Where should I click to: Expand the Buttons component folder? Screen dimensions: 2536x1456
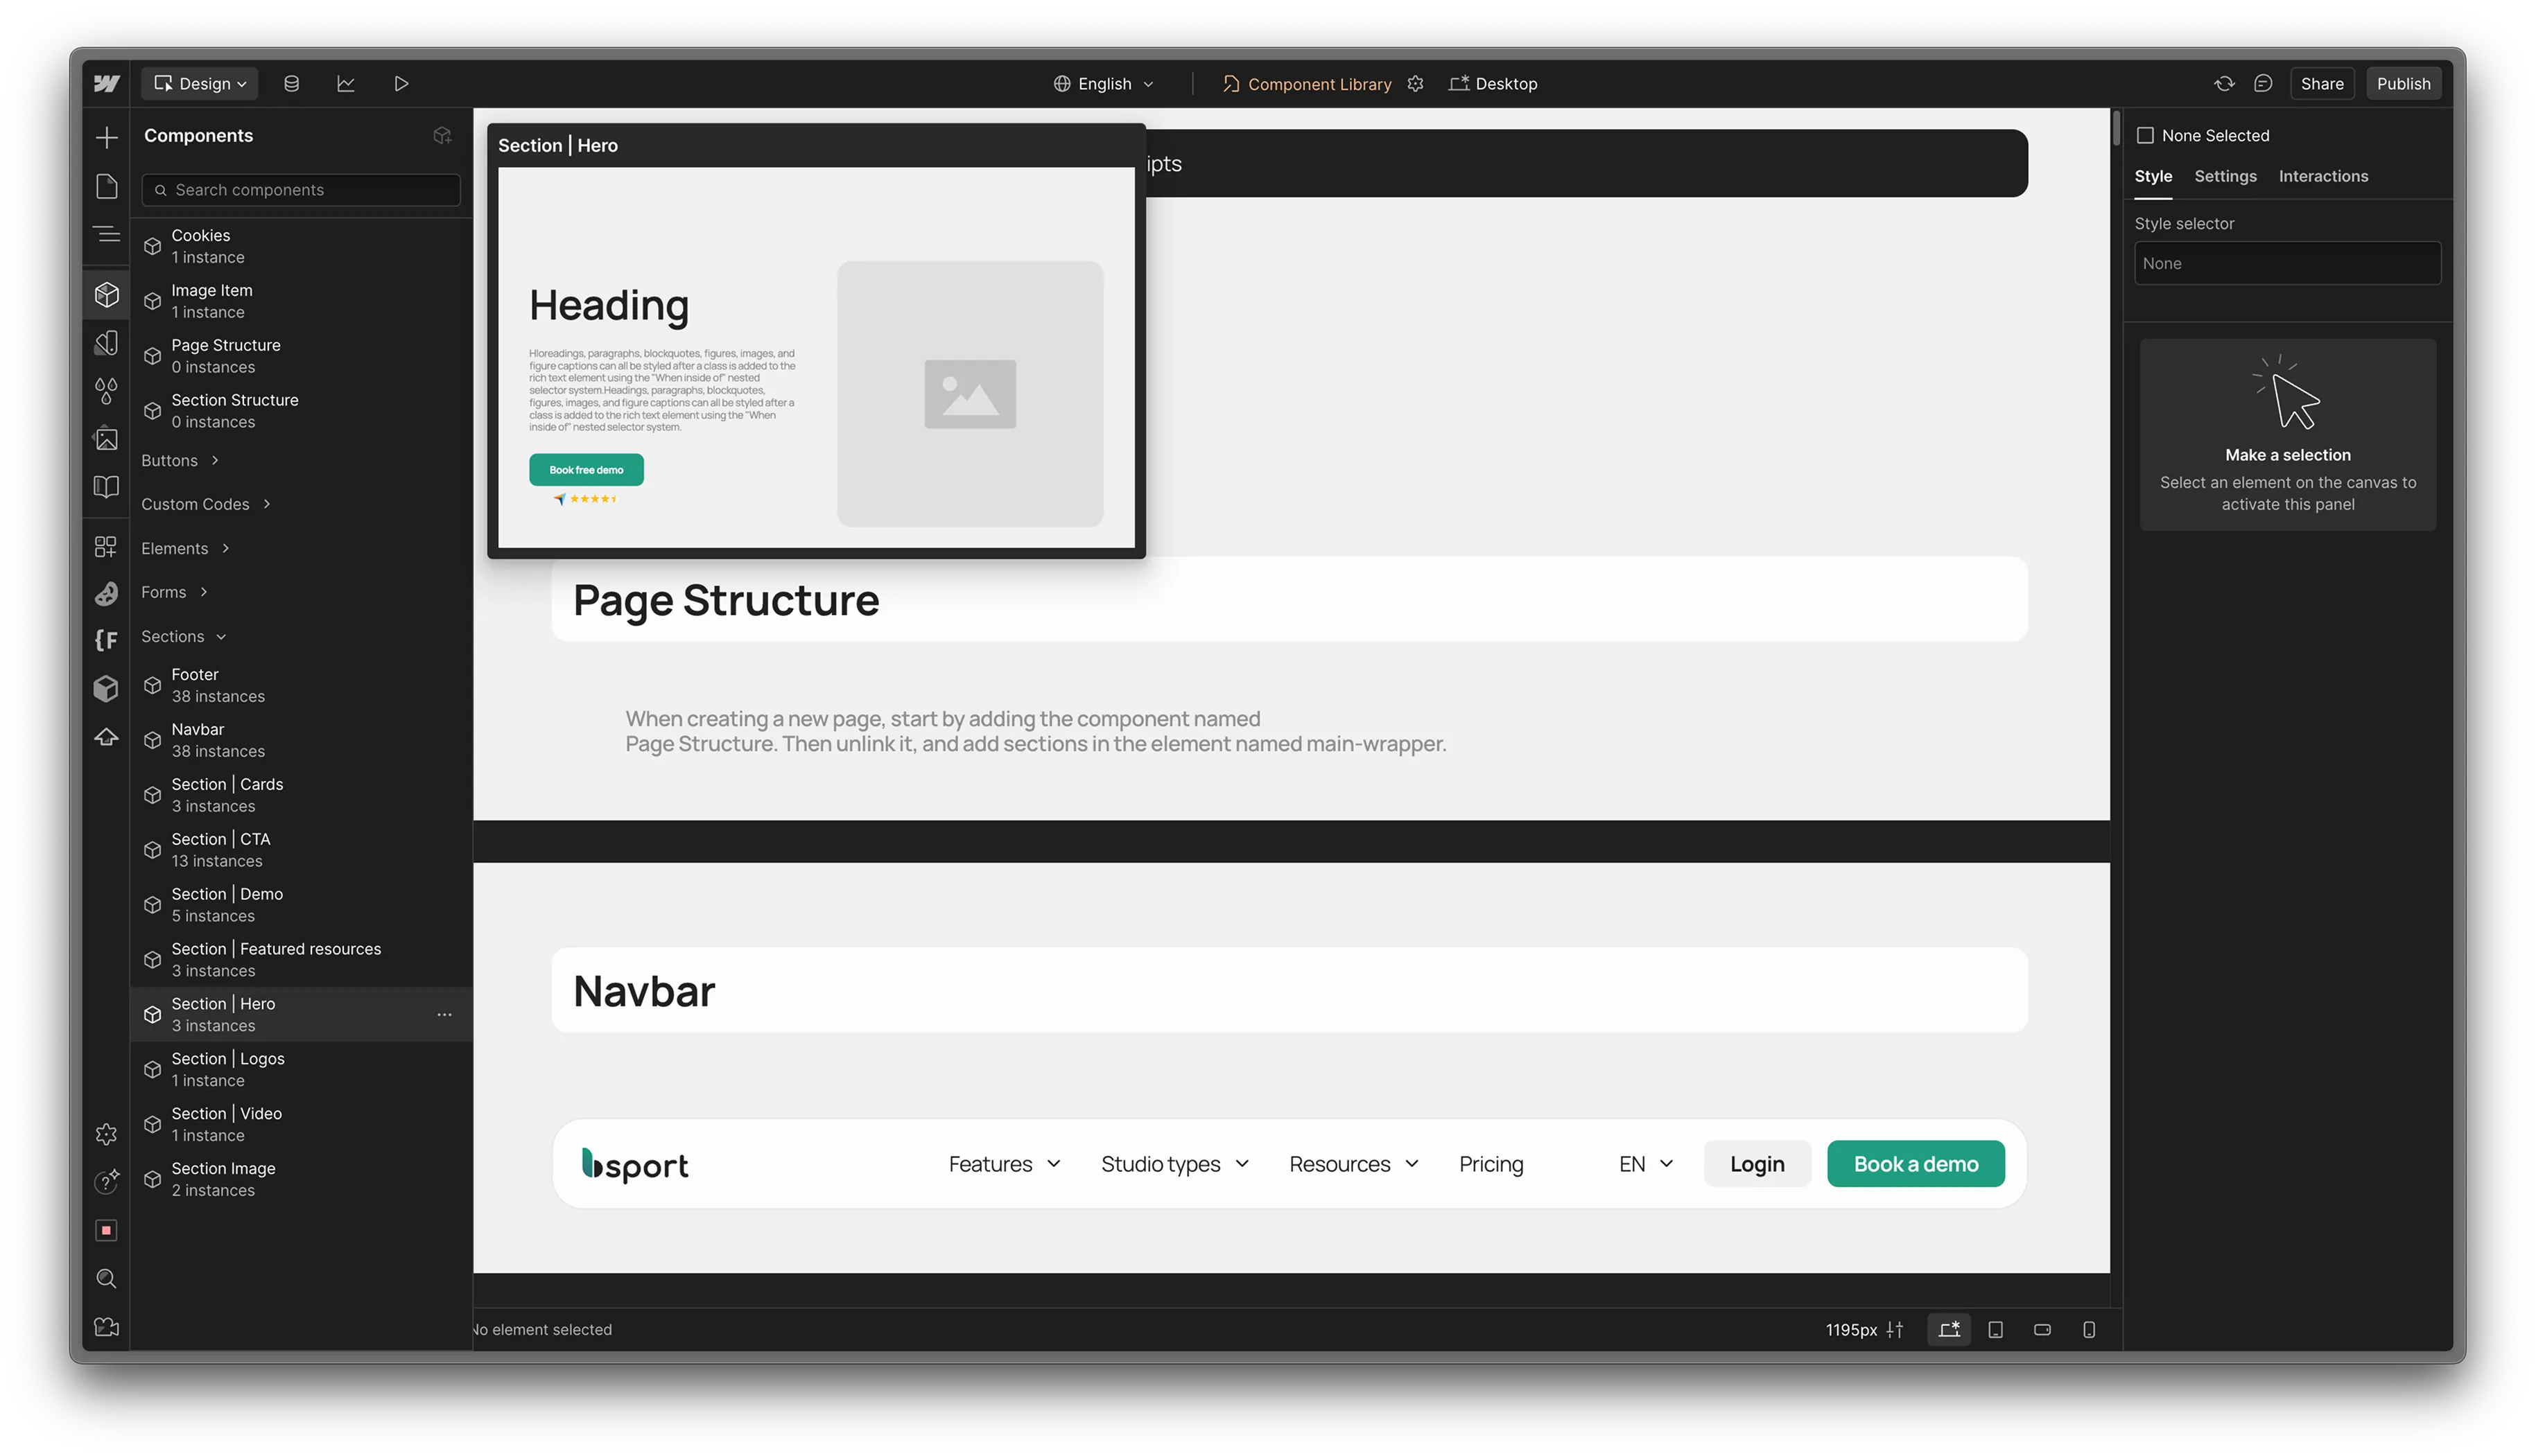pos(180,461)
